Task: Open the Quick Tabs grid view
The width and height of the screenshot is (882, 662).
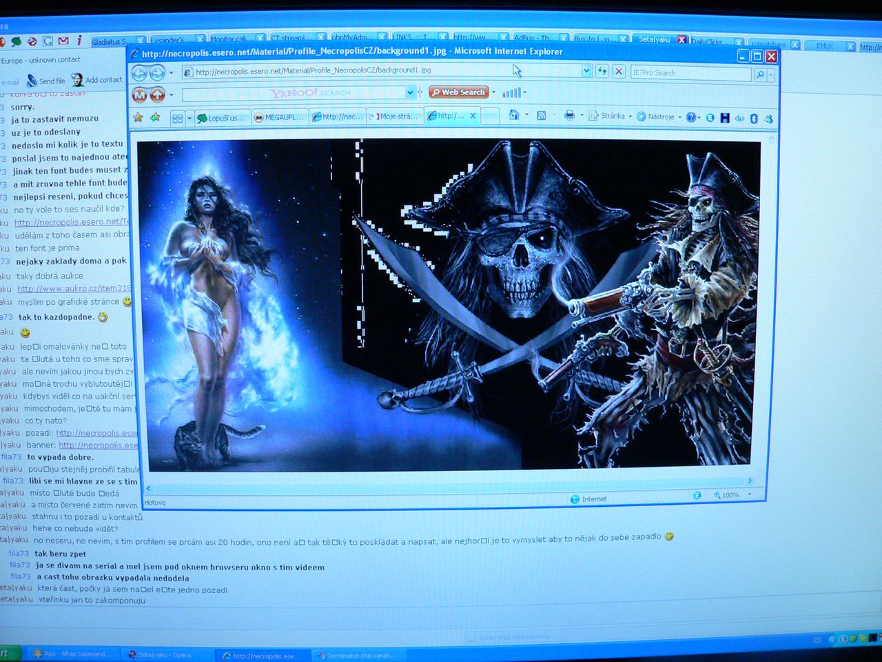Action: [177, 118]
